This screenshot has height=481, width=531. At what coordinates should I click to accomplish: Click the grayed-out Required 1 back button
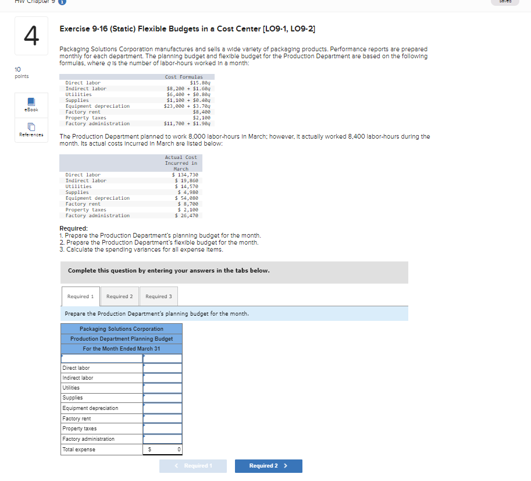pyautogui.click(x=193, y=466)
